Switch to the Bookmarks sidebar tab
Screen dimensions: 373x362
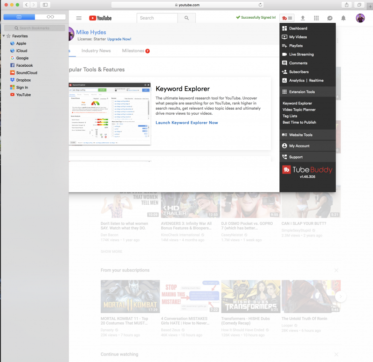(x=19, y=17)
